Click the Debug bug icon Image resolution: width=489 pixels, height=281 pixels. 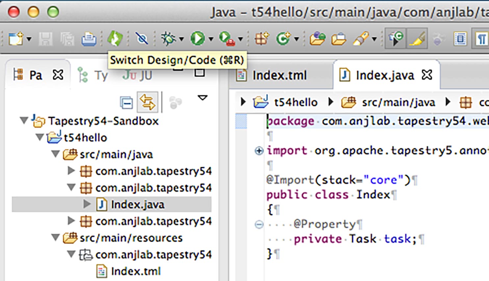(168, 39)
